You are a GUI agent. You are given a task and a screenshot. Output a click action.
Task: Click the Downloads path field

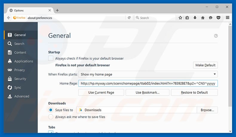coord(137,110)
